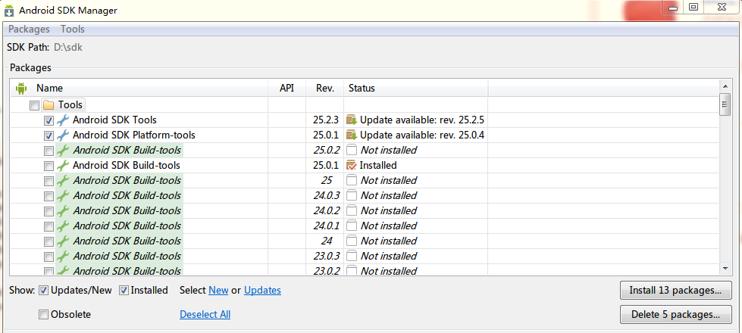Select the Tools tree item label
Viewport: 742px width, 333px height.
click(70, 105)
